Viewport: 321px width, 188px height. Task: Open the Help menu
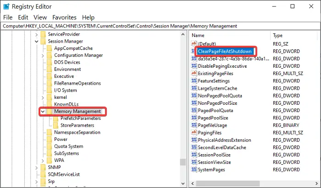point(88,17)
